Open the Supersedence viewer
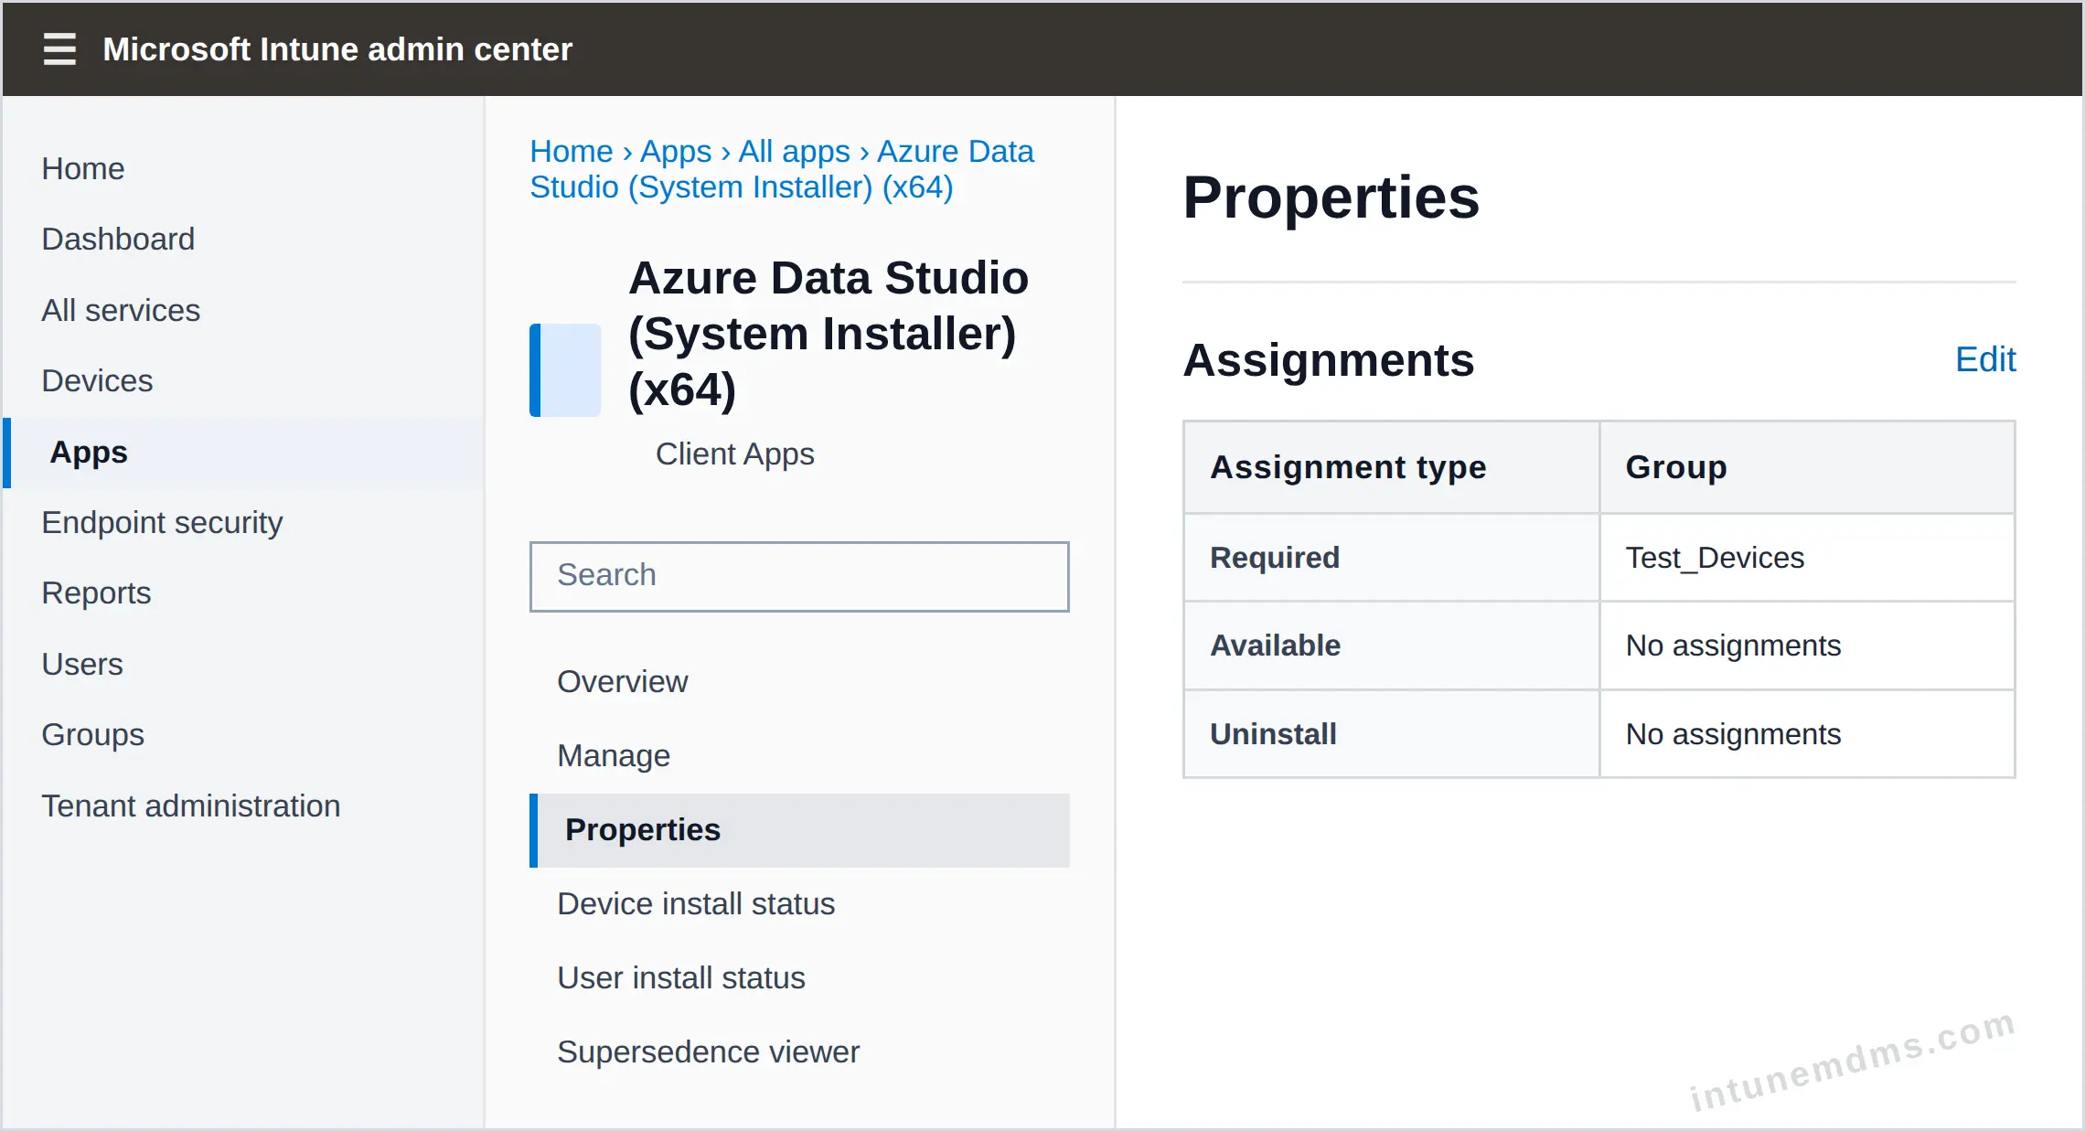The width and height of the screenshot is (2085, 1131). point(708,1051)
